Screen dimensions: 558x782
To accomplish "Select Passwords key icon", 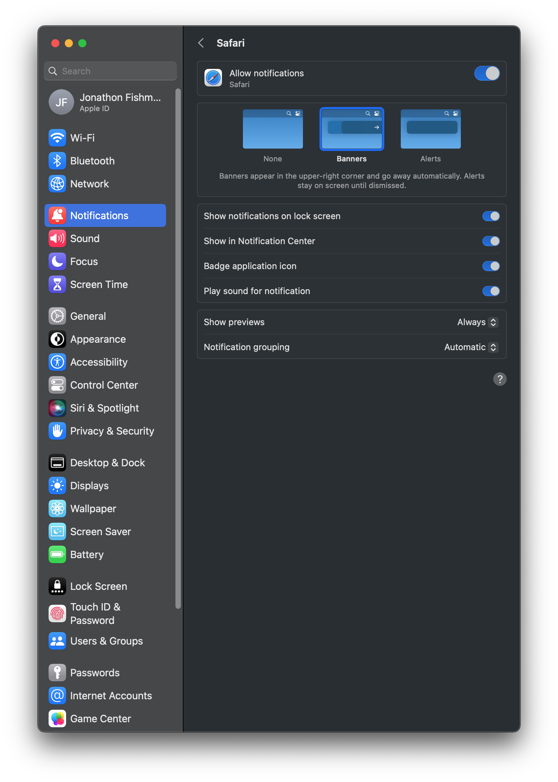I will click(57, 673).
